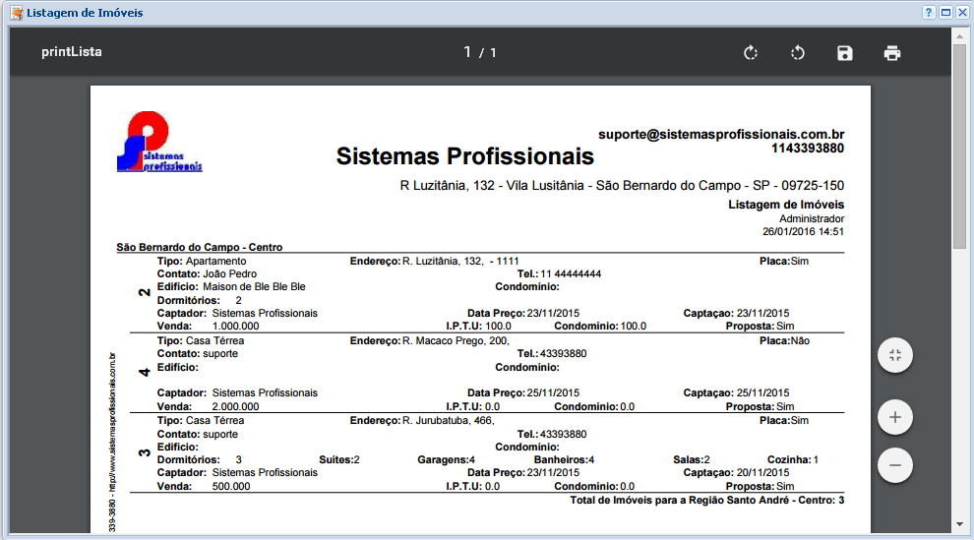Close the Listagem de Imóveis window
This screenshot has height=540, width=974.
(x=961, y=12)
